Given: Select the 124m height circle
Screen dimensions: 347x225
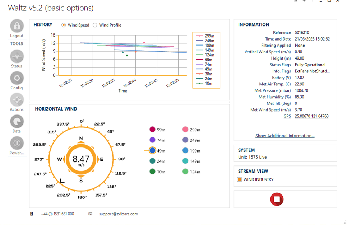Looking at the screenshot, I should (x=185, y=172).
